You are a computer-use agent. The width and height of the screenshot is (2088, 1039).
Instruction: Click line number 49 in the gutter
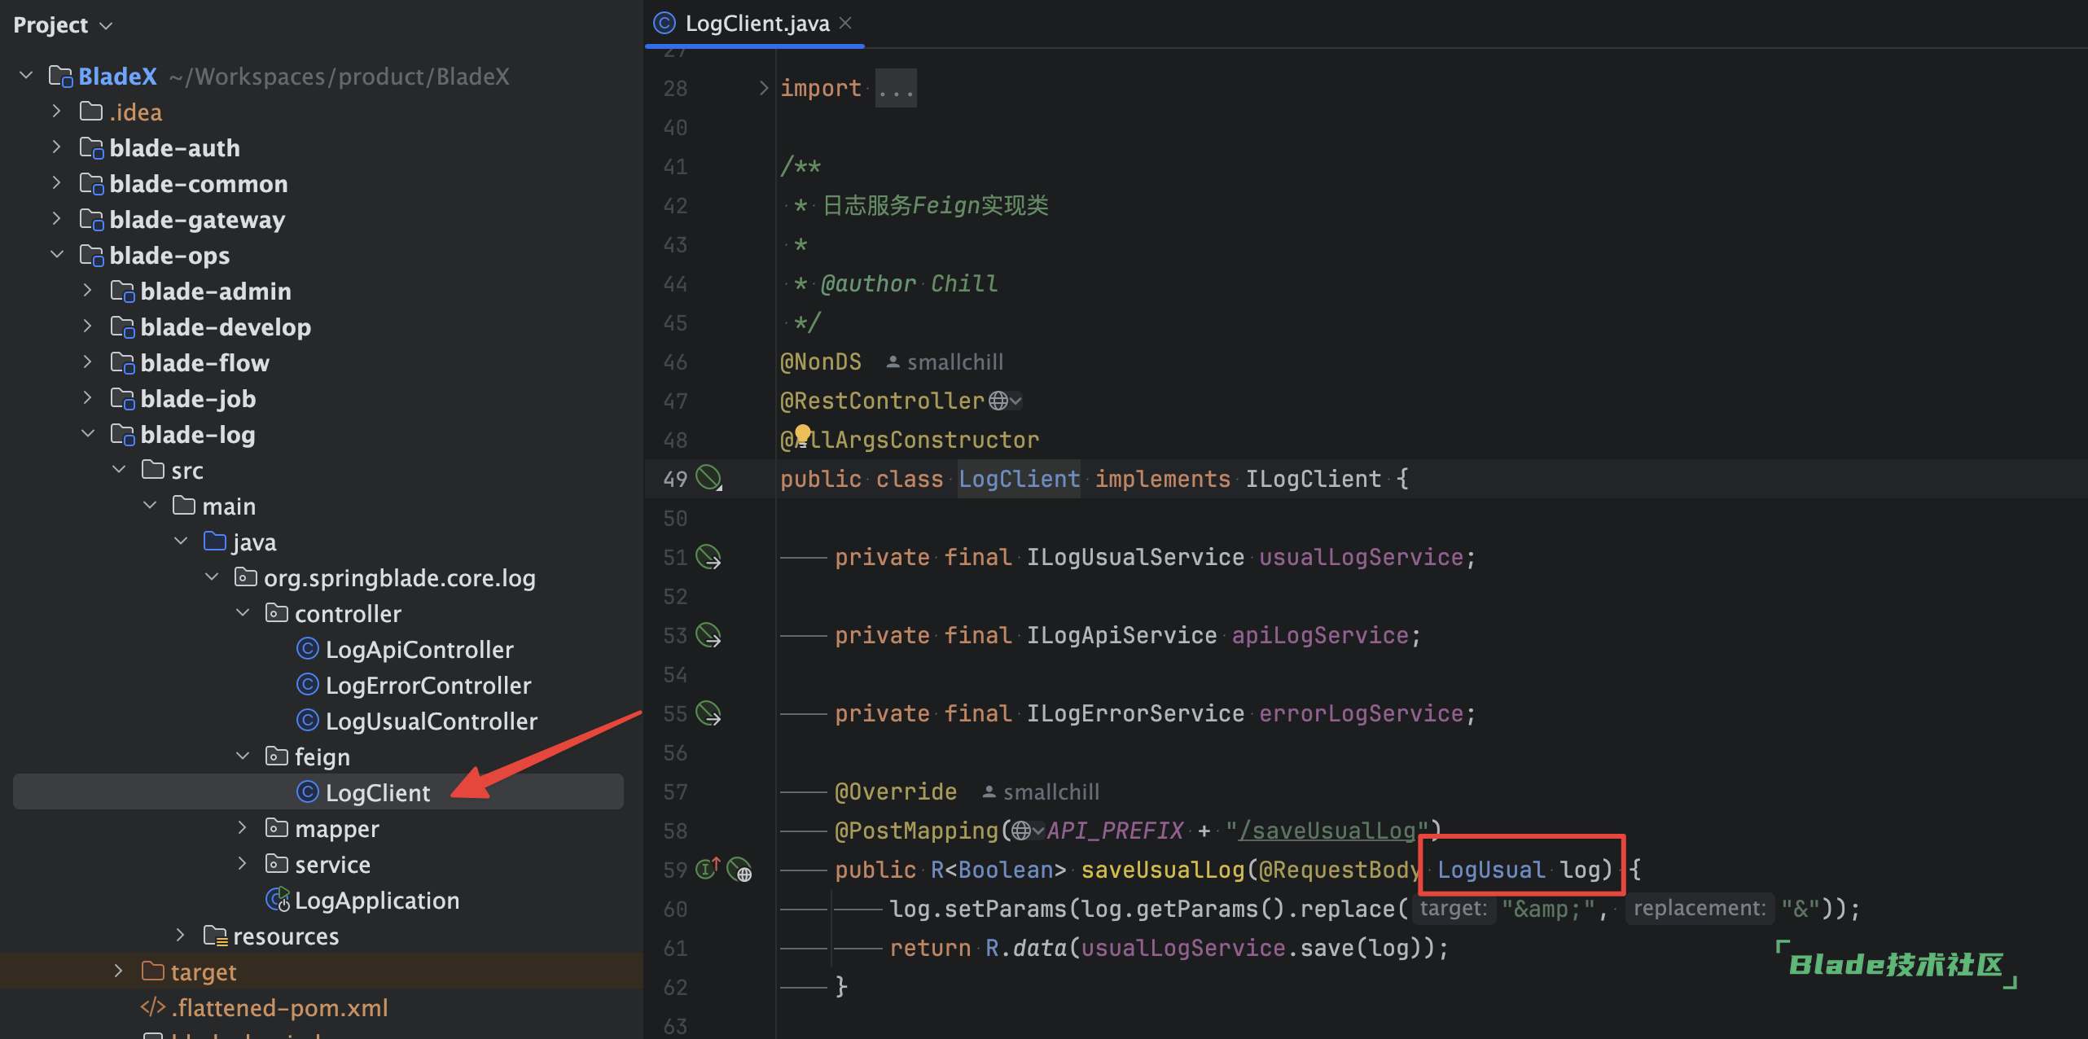tap(675, 479)
